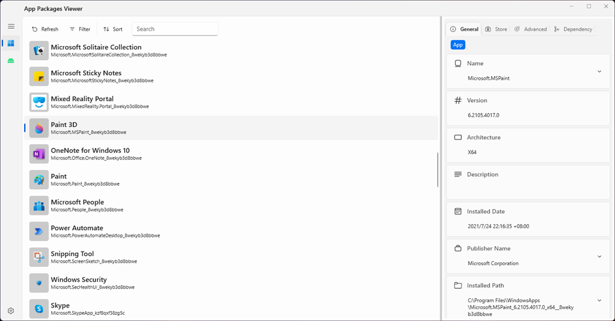Click the Snipping Tool app icon

39,257
